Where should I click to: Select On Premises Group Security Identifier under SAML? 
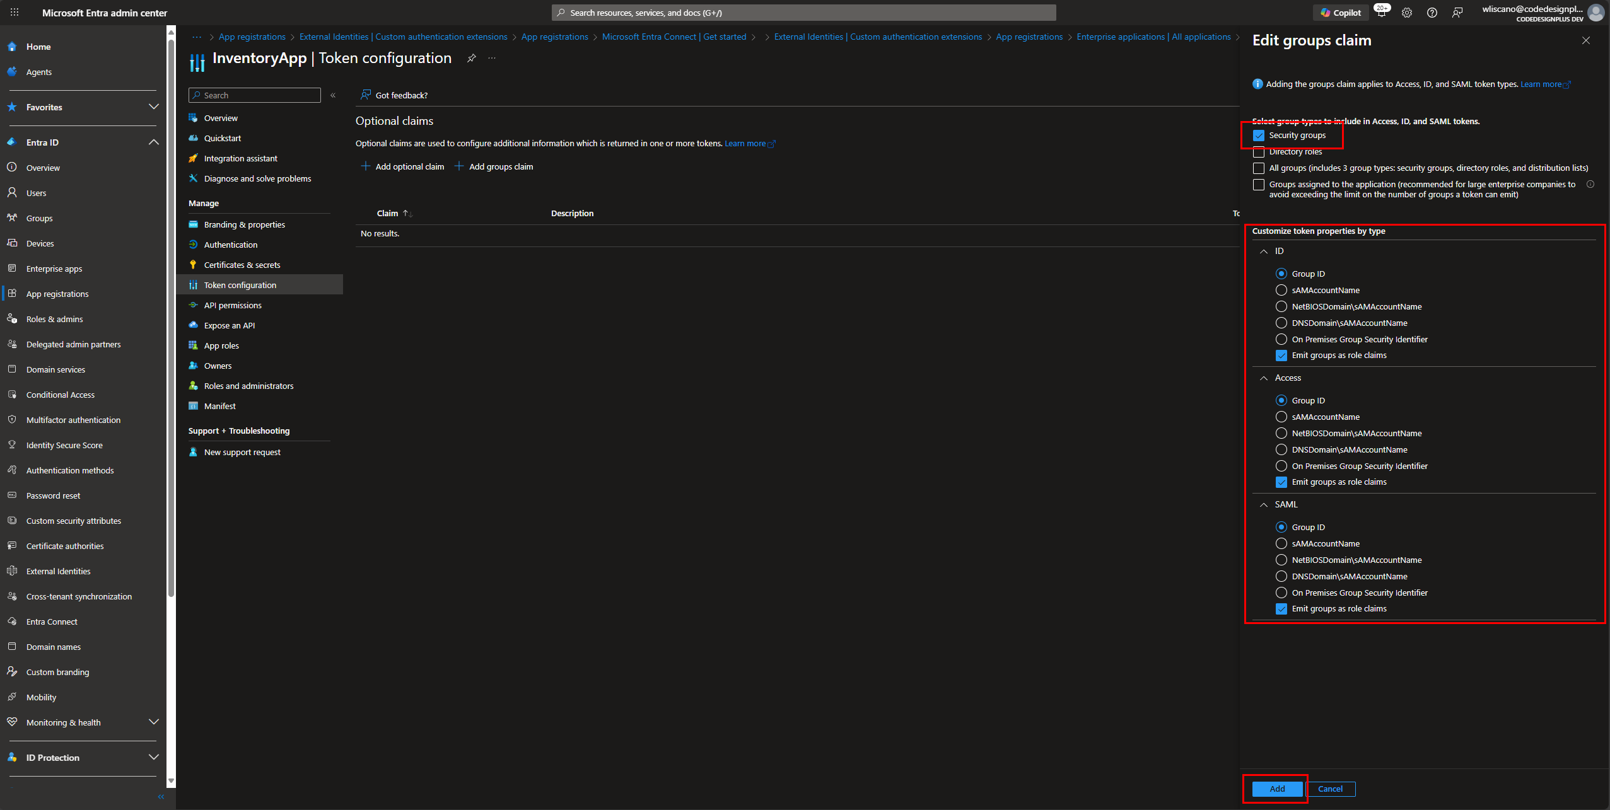[1281, 593]
